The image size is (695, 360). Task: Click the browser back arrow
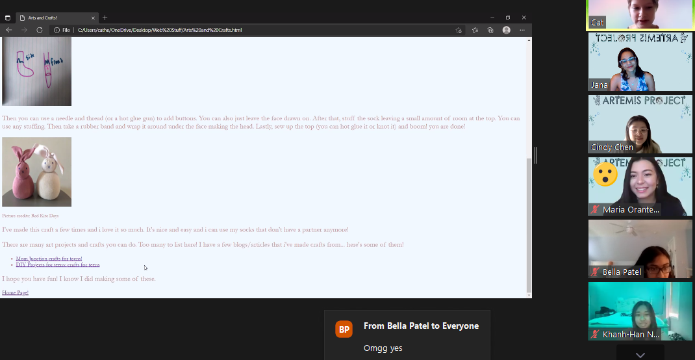[9, 30]
